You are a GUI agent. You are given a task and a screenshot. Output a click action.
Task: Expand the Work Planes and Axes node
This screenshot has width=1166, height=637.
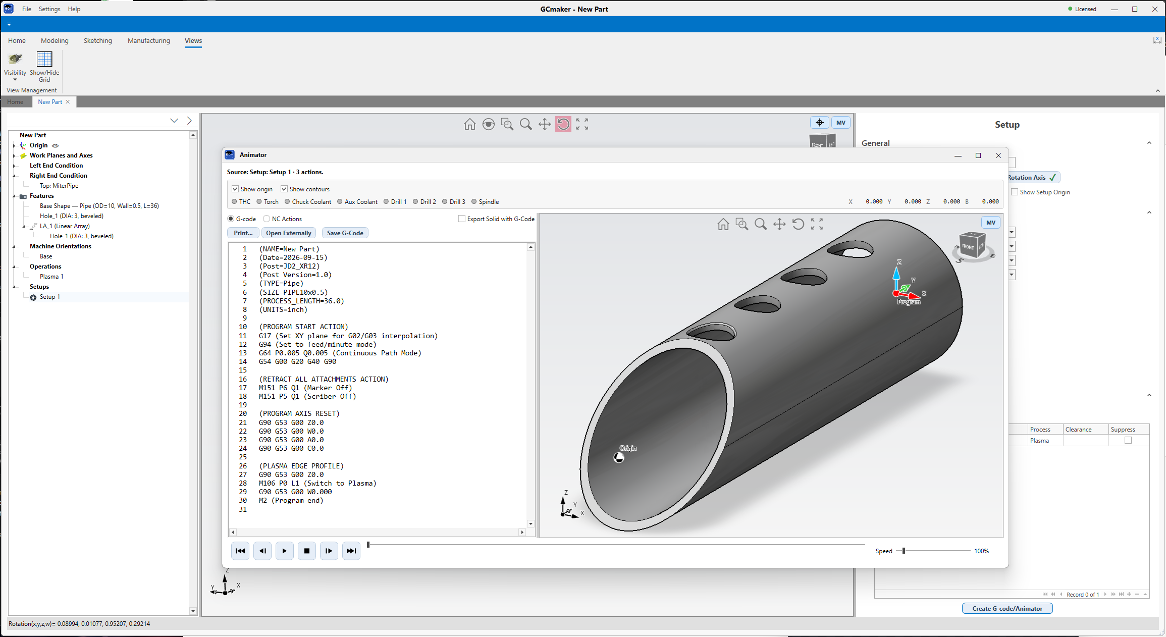[x=14, y=155]
